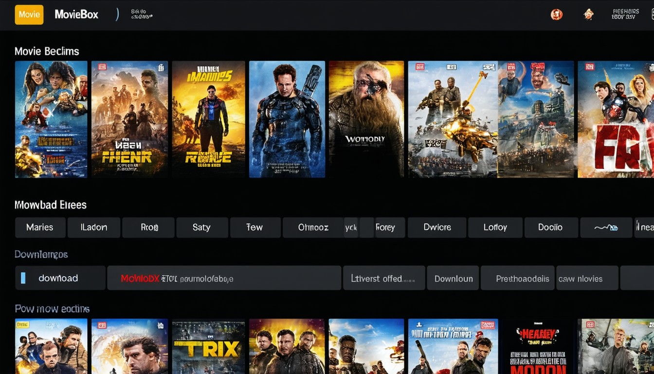Click the blue bar icon beside download
This screenshot has width=654, height=374.
[23, 278]
